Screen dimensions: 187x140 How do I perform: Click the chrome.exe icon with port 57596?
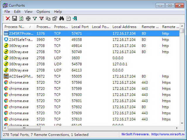click(6, 82)
